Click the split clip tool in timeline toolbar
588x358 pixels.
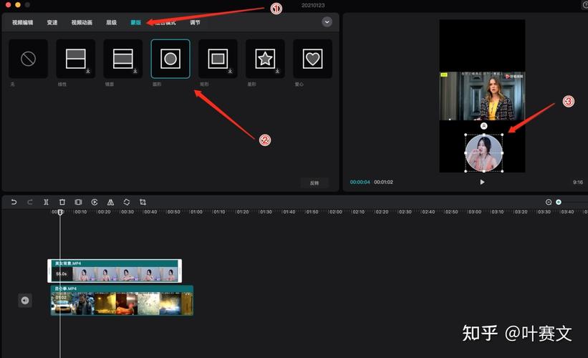46,202
